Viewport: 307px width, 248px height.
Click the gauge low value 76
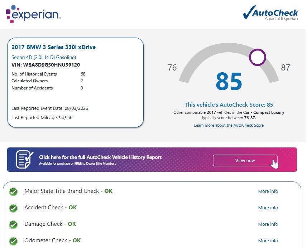coord(172,68)
